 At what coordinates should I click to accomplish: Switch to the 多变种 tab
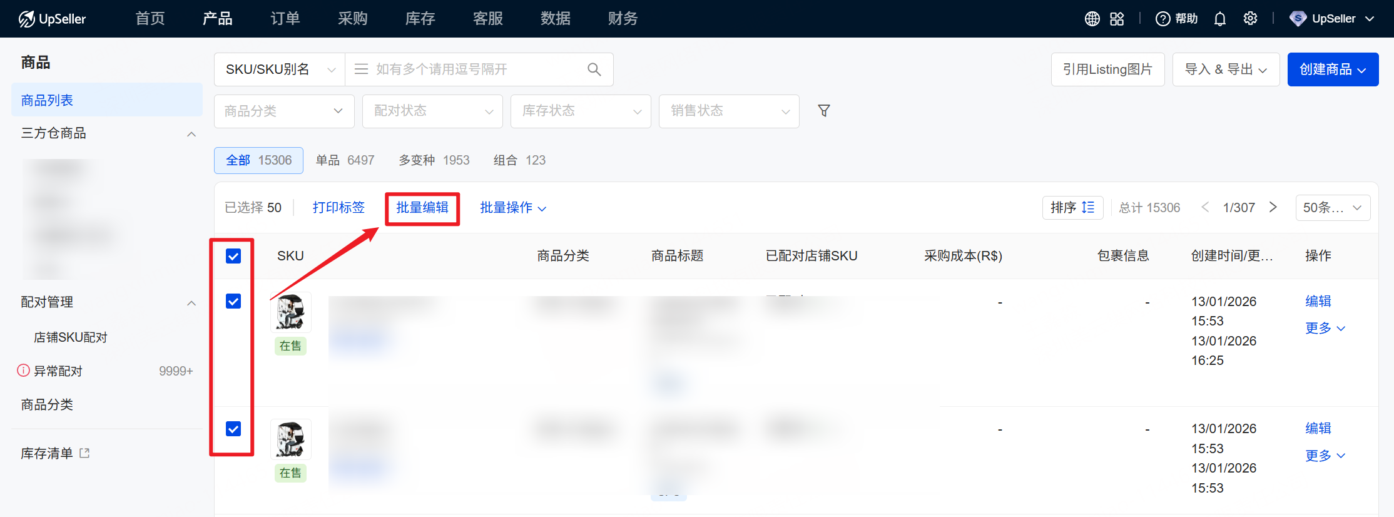click(x=434, y=160)
